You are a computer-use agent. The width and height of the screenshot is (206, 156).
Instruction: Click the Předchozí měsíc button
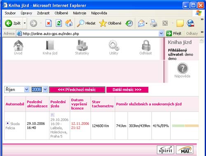pyautogui.click(x=77, y=90)
